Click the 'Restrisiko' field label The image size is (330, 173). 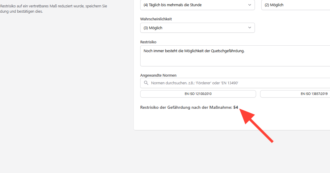click(148, 42)
